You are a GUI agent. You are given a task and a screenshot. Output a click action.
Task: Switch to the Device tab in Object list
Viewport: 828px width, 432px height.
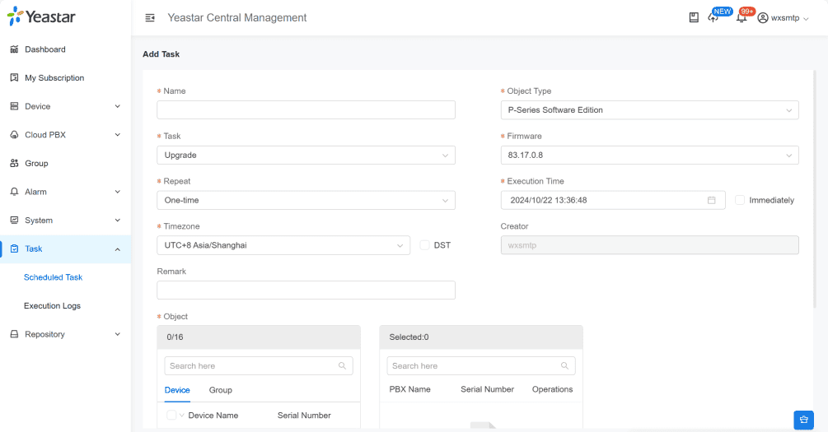(177, 390)
